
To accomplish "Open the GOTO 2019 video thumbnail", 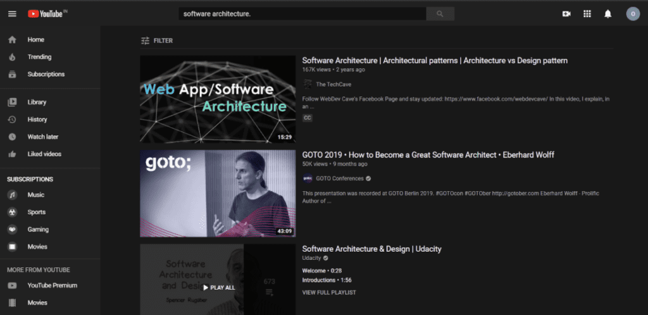I will (x=218, y=193).
